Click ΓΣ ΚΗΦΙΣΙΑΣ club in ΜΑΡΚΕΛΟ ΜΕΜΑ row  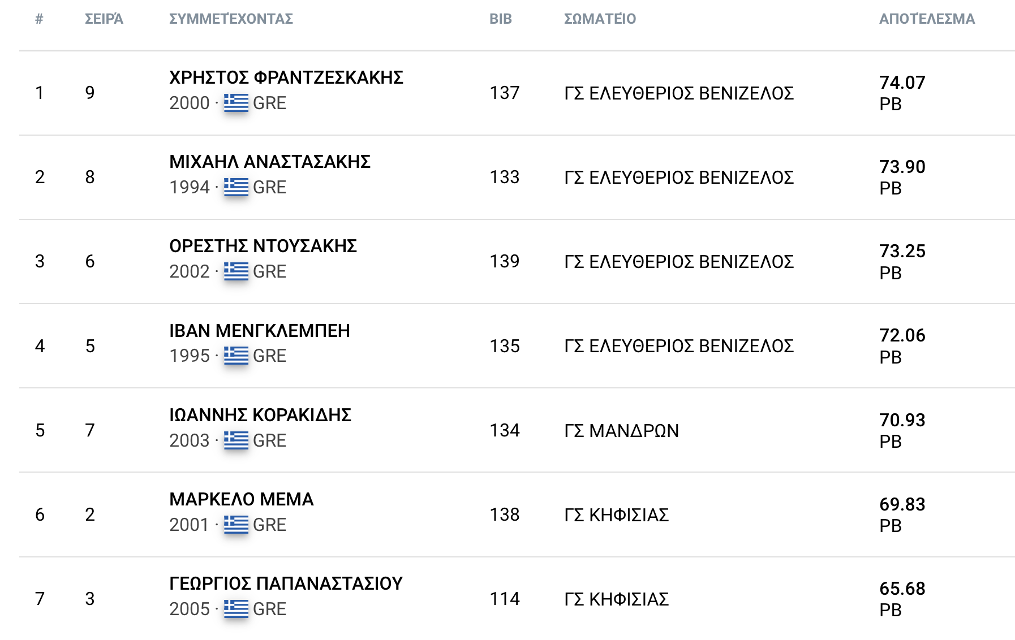click(616, 515)
